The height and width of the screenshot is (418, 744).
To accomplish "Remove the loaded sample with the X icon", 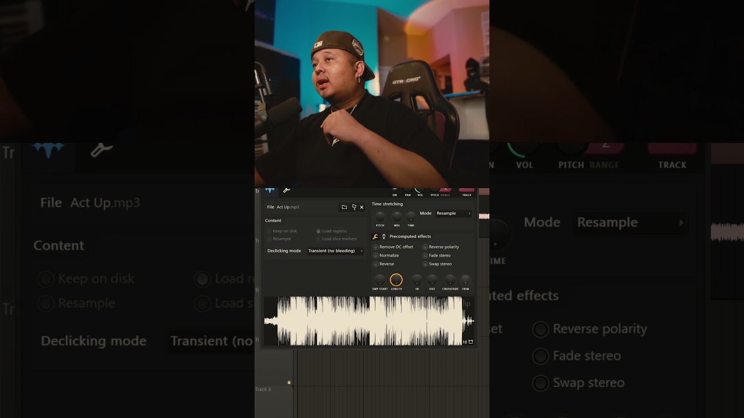I will (362, 207).
